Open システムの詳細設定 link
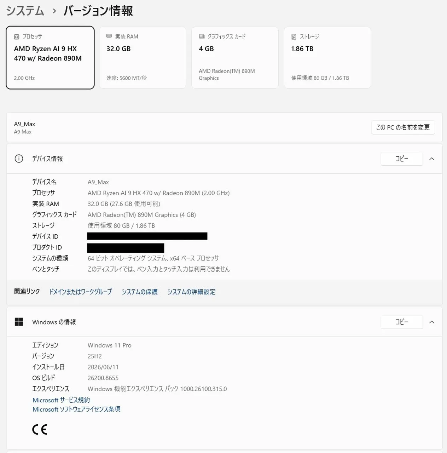This screenshot has width=447, height=453. [191, 292]
